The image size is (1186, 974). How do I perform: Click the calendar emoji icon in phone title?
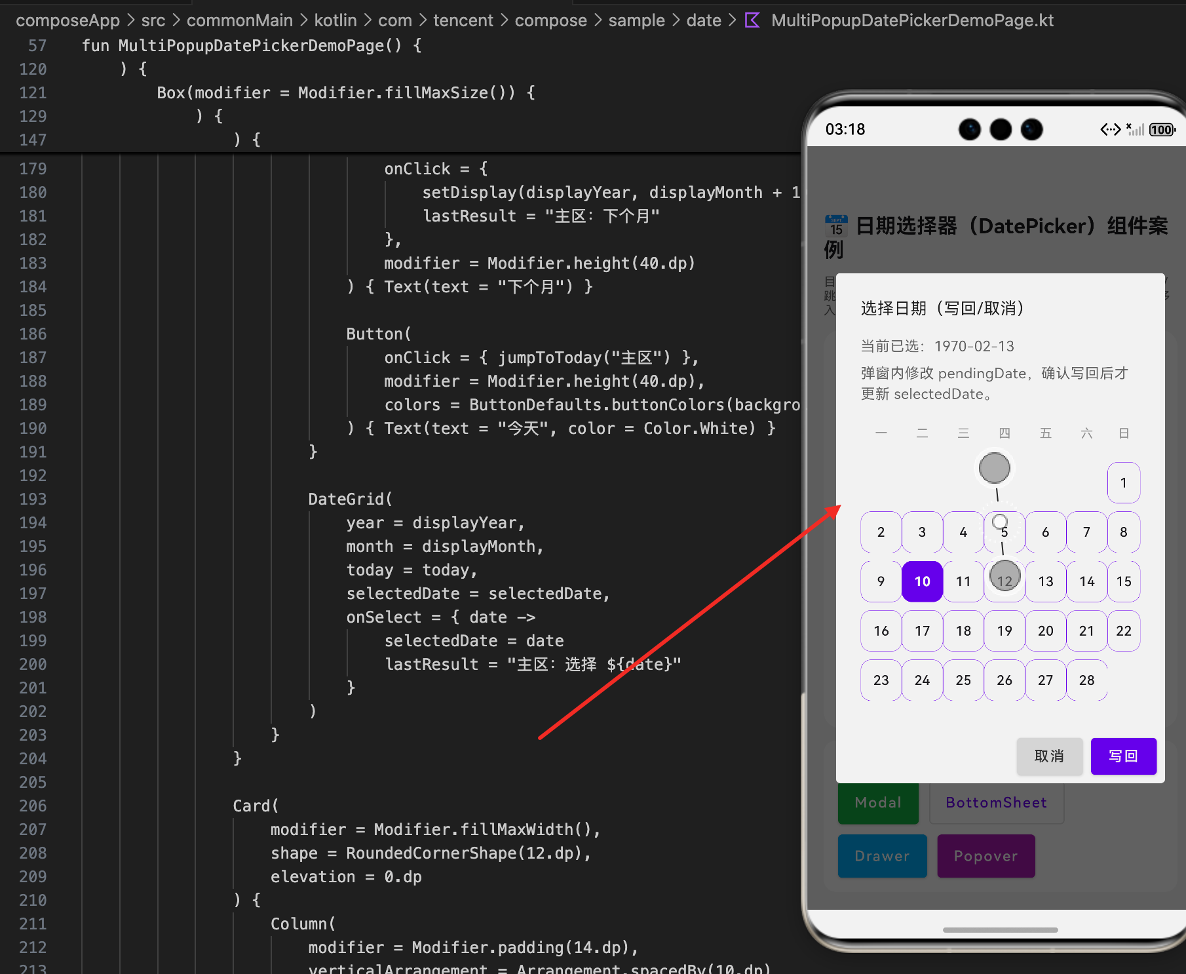tap(836, 225)
